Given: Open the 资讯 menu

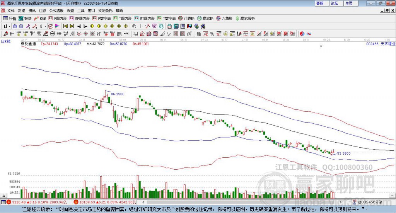Looking at the screenshot, I should point(32,10).
